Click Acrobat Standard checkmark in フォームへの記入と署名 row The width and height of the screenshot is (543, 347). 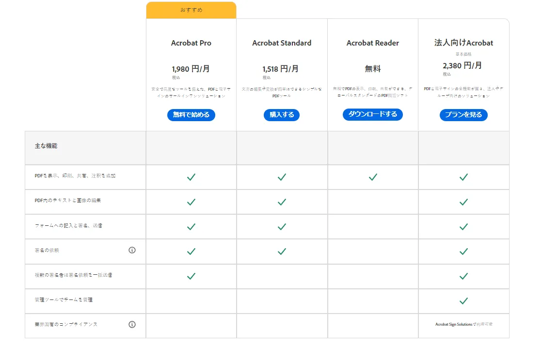(x=282, y=226)
